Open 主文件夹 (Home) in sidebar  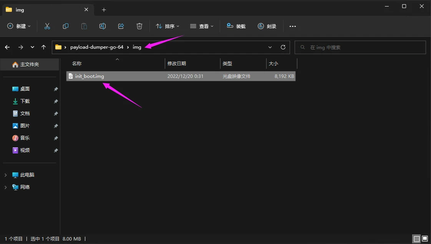30,64
